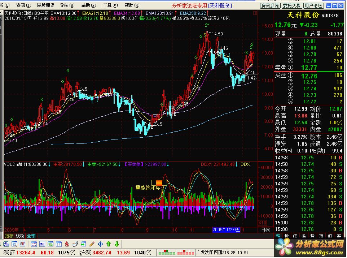Viewport: 347px width, 258px height.
Task: Open the multi-panel grid layout icon
Action: pyautogui.click(x=59, y=244)
